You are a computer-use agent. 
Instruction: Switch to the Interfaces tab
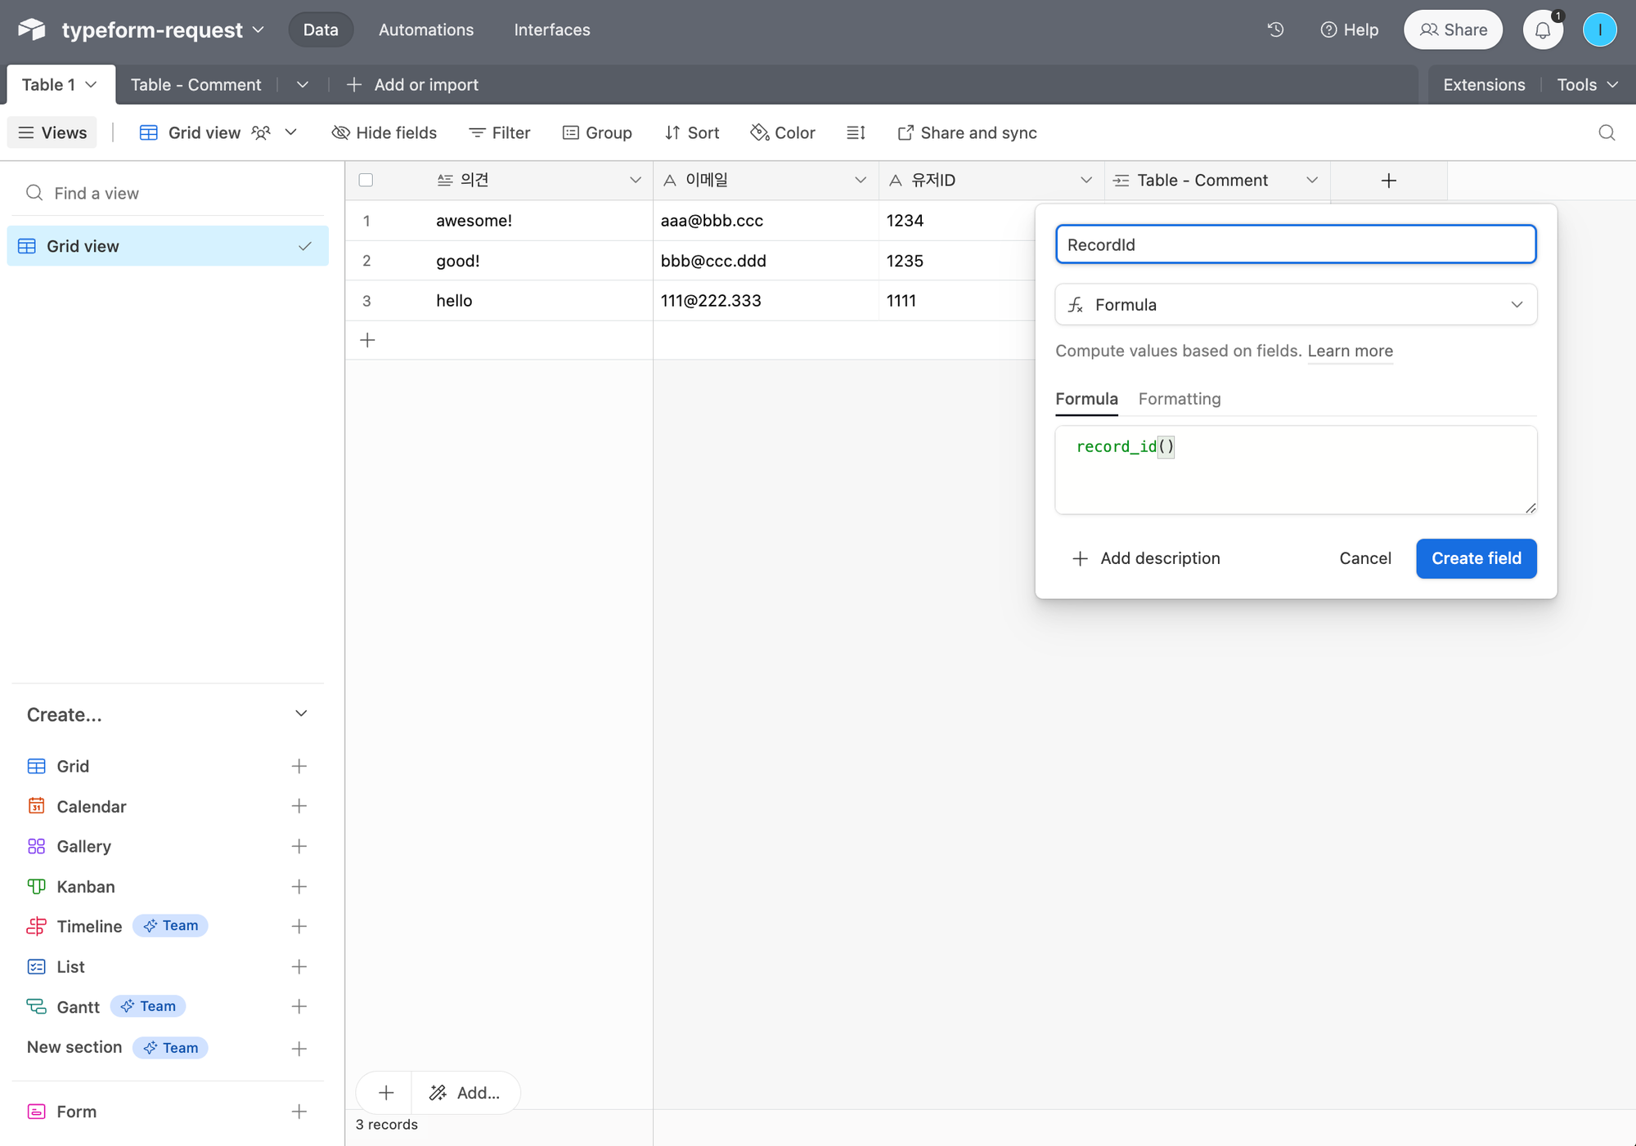pyautogui.click(x=552, y=30)
